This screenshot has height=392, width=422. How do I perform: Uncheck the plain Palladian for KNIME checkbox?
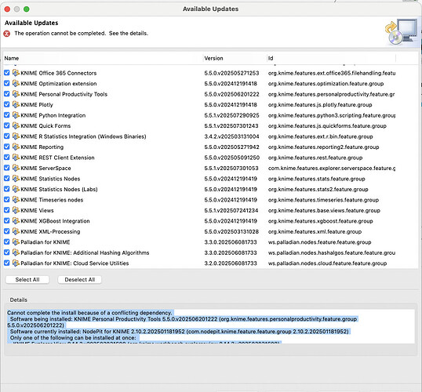pos(7,241)
